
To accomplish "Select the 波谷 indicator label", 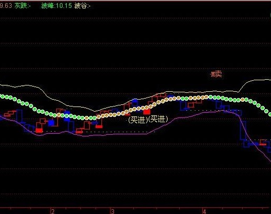I will tap(82, 6).
